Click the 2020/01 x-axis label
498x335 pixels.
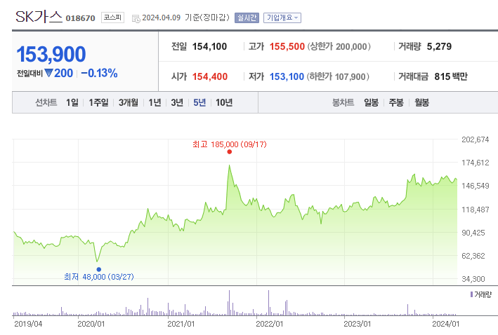coord(91,324)
